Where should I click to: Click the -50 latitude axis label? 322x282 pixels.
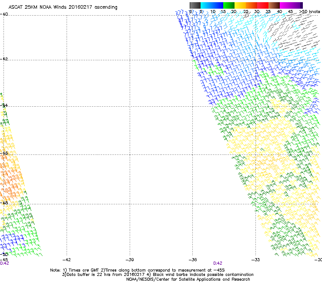click(x=4, y=254)
